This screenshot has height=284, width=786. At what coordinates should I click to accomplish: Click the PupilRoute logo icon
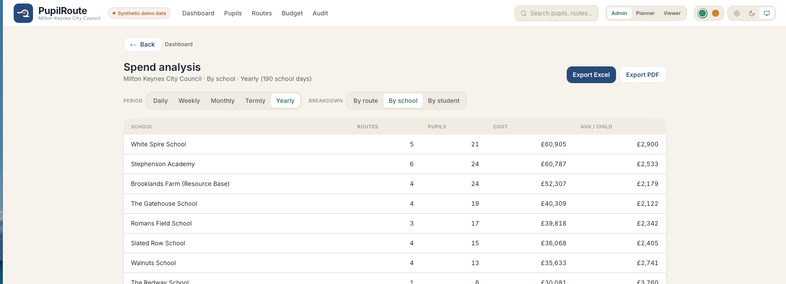pyautogui.click(x=23, y=13)
